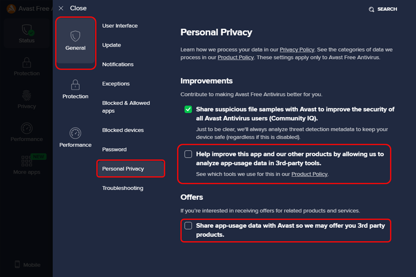Click first Product Policy link in intro

pyautogui.click(x=236, y=58)
